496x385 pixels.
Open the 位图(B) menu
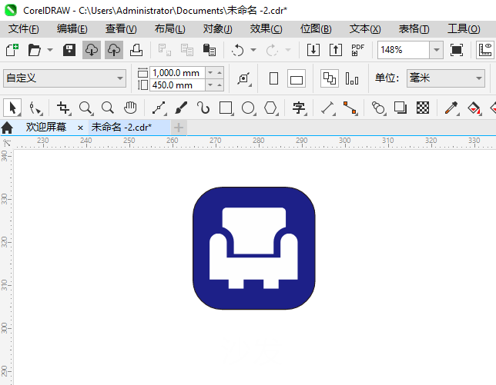316,28
